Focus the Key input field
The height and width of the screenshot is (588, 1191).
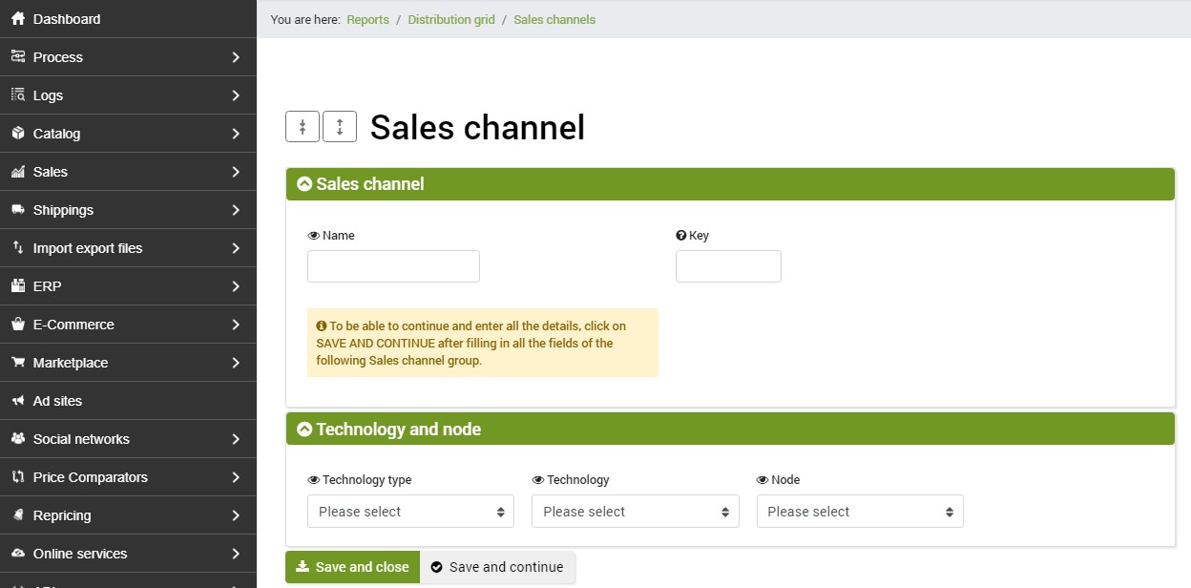coord(728,266)
